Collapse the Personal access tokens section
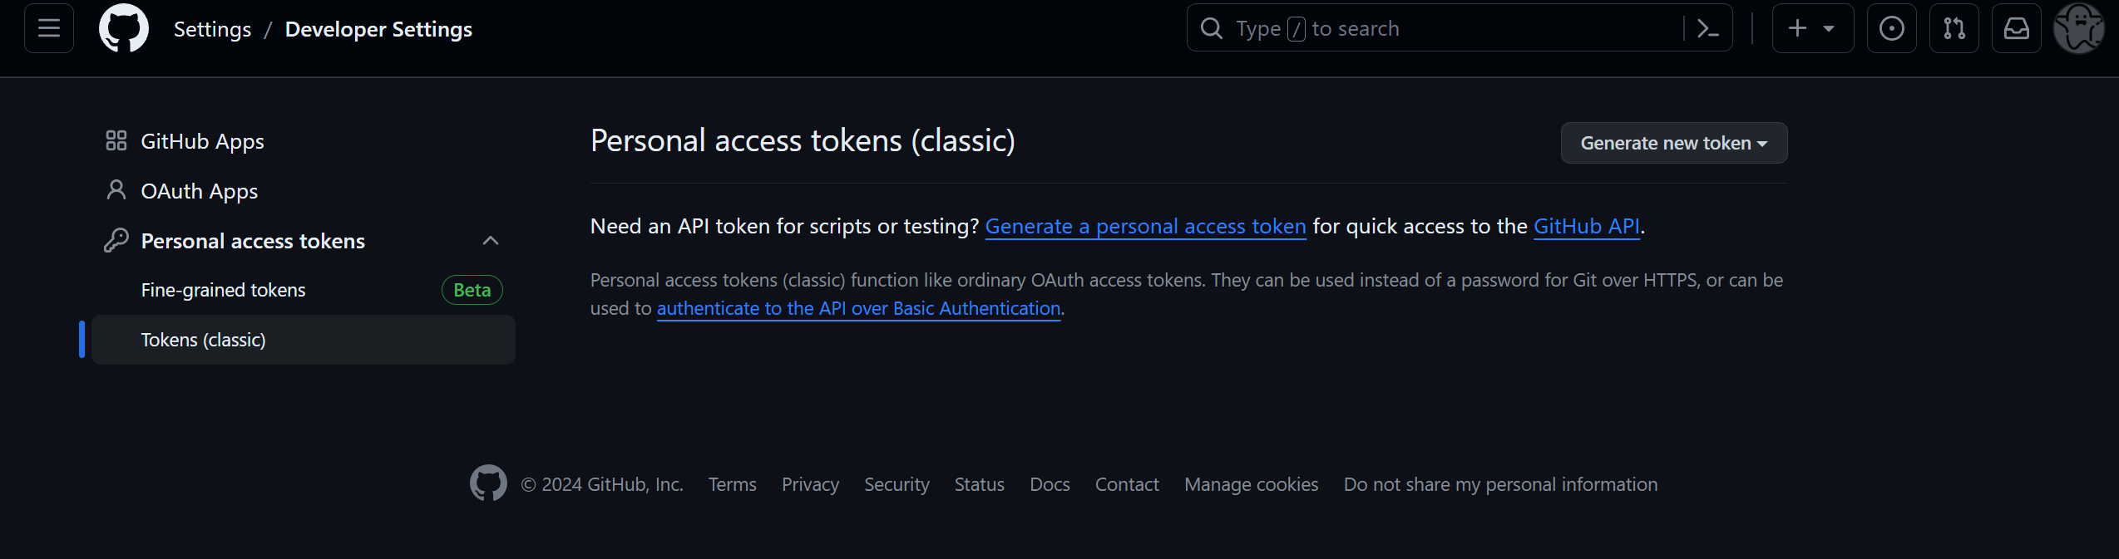The width and height of the screenshot is (2119, 559). click(x=491, y=240)
